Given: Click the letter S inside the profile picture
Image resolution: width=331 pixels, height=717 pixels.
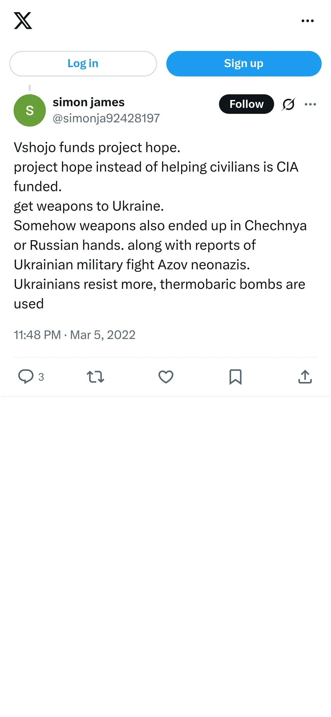Looking at the screenshot, I should coord(30,110).
